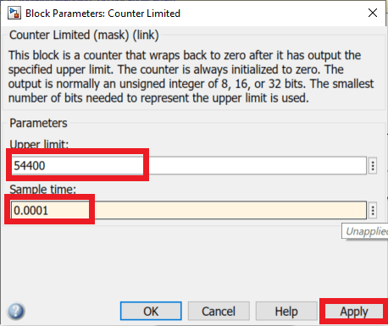Screen dimensions: 388x326
Task: Open the Upper limit three-dot options menu
Action: pyautogui.click(x=373, y=166)
